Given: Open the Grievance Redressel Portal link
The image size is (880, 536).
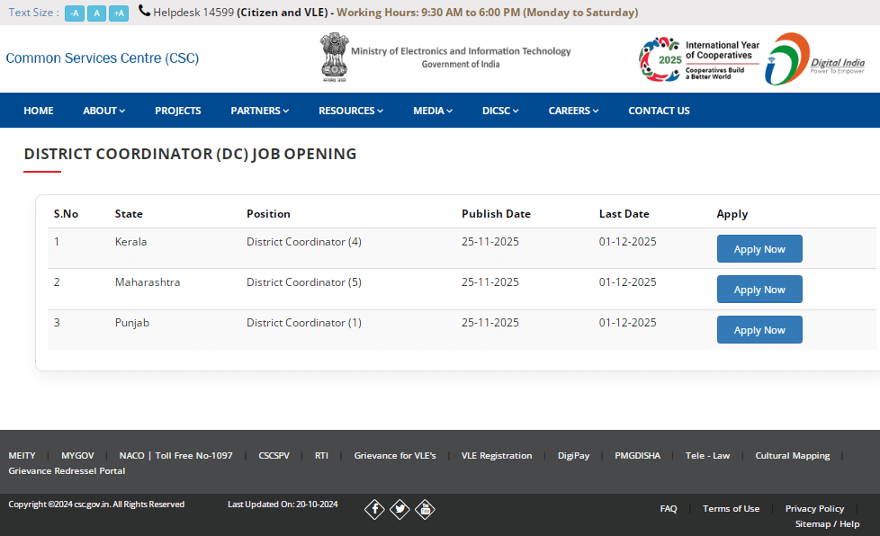Looking at the screenshot, I should point(67,470).
